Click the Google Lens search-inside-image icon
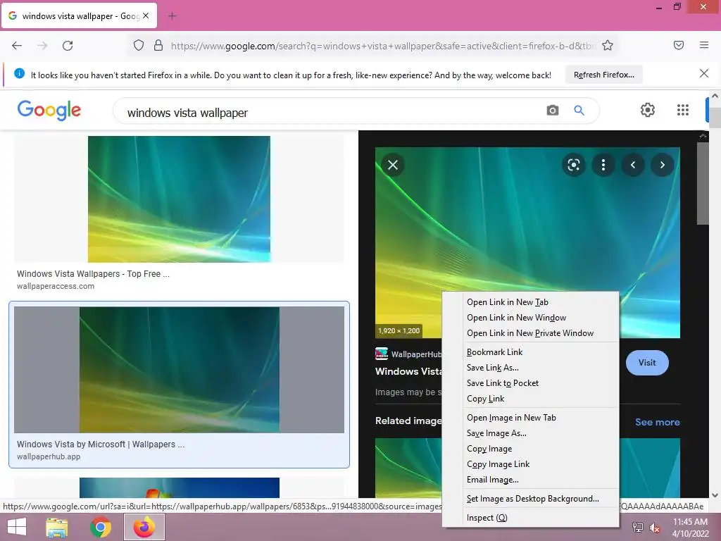This screenshot has height=541, width=721. (574, 165)
